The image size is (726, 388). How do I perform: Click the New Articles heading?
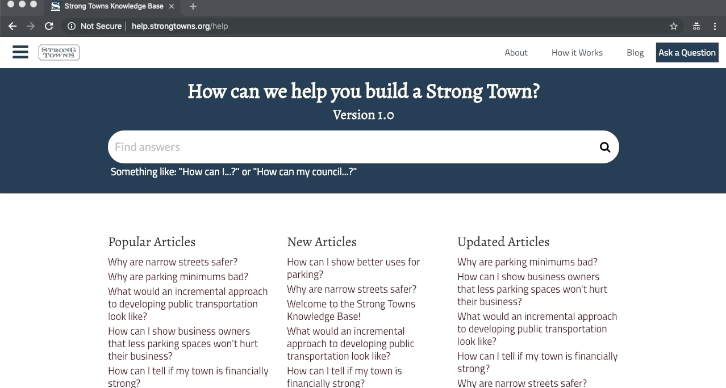322,242
